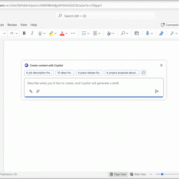Expand Find dropdown arrow
This screenshot has width=179, height=179.
coord(127,33)
